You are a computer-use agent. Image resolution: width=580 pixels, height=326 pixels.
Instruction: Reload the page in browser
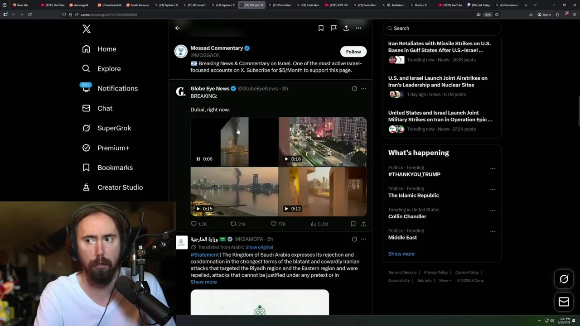tap(30, 14)
